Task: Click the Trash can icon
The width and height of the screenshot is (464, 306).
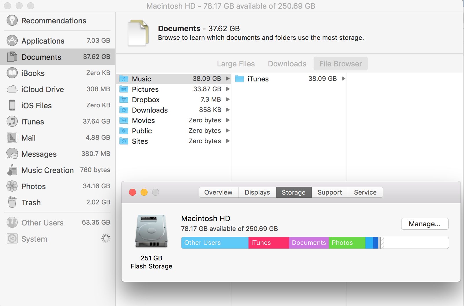Action: click(x=12, y=202)
